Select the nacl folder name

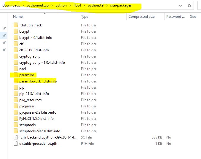(23, 69)
